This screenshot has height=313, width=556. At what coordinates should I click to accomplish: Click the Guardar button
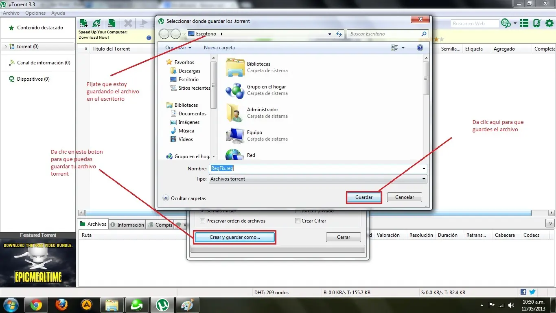364,197
